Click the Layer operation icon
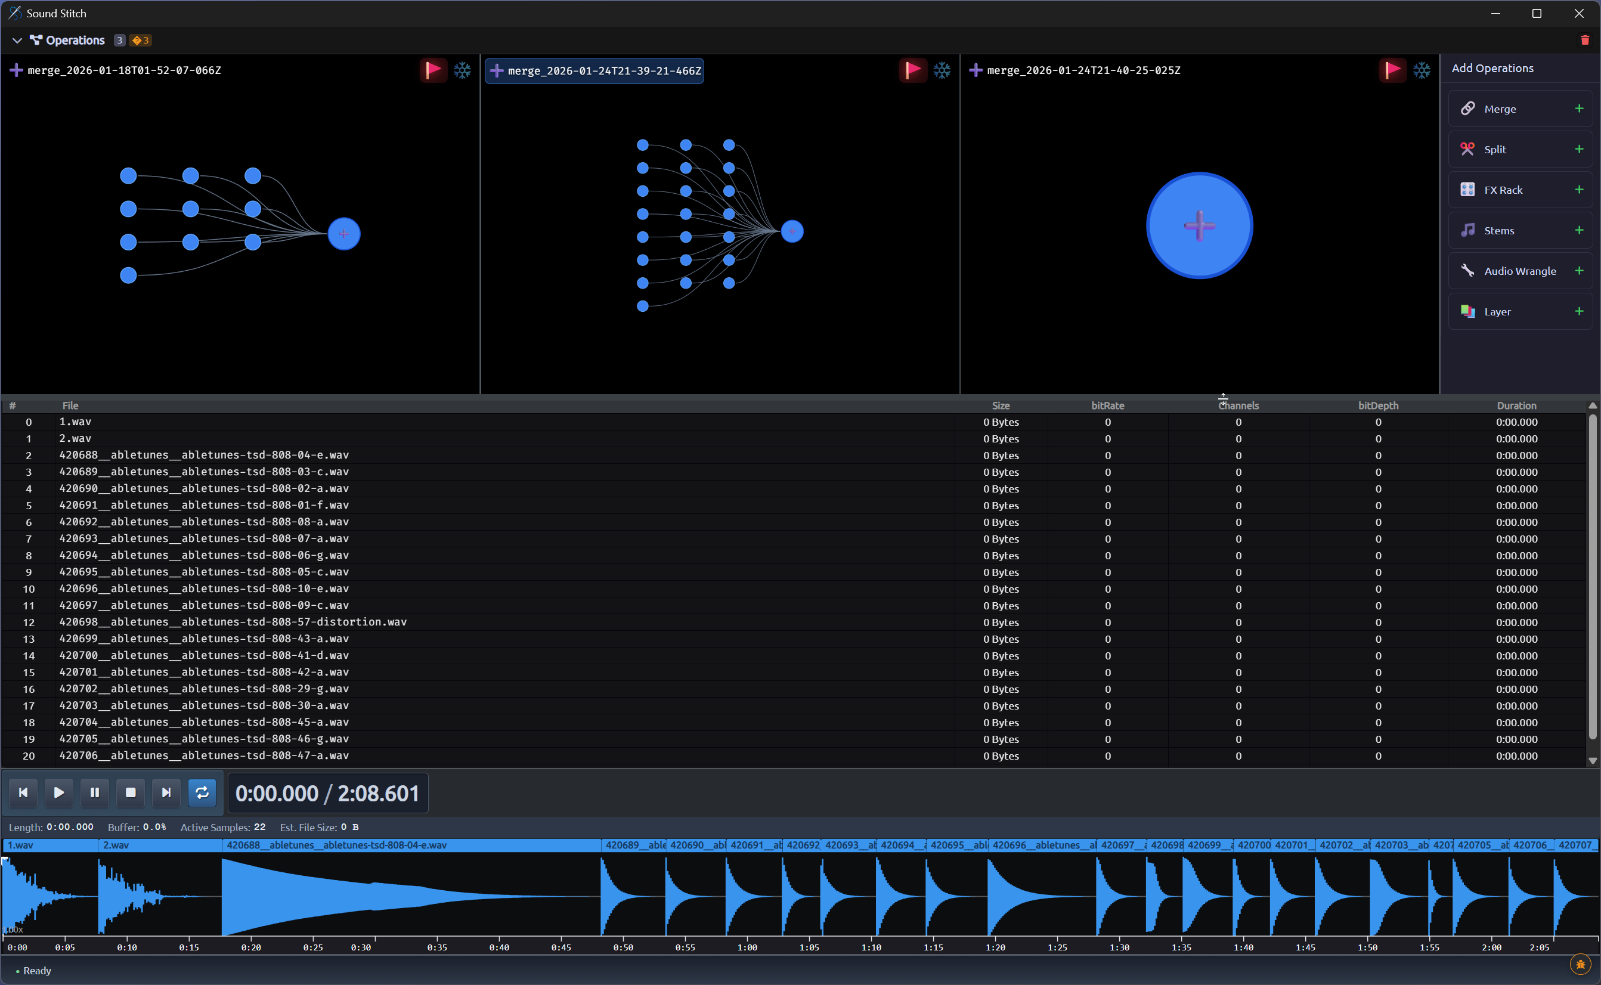Screen dimensions: 1601x985 [1468, 311]
